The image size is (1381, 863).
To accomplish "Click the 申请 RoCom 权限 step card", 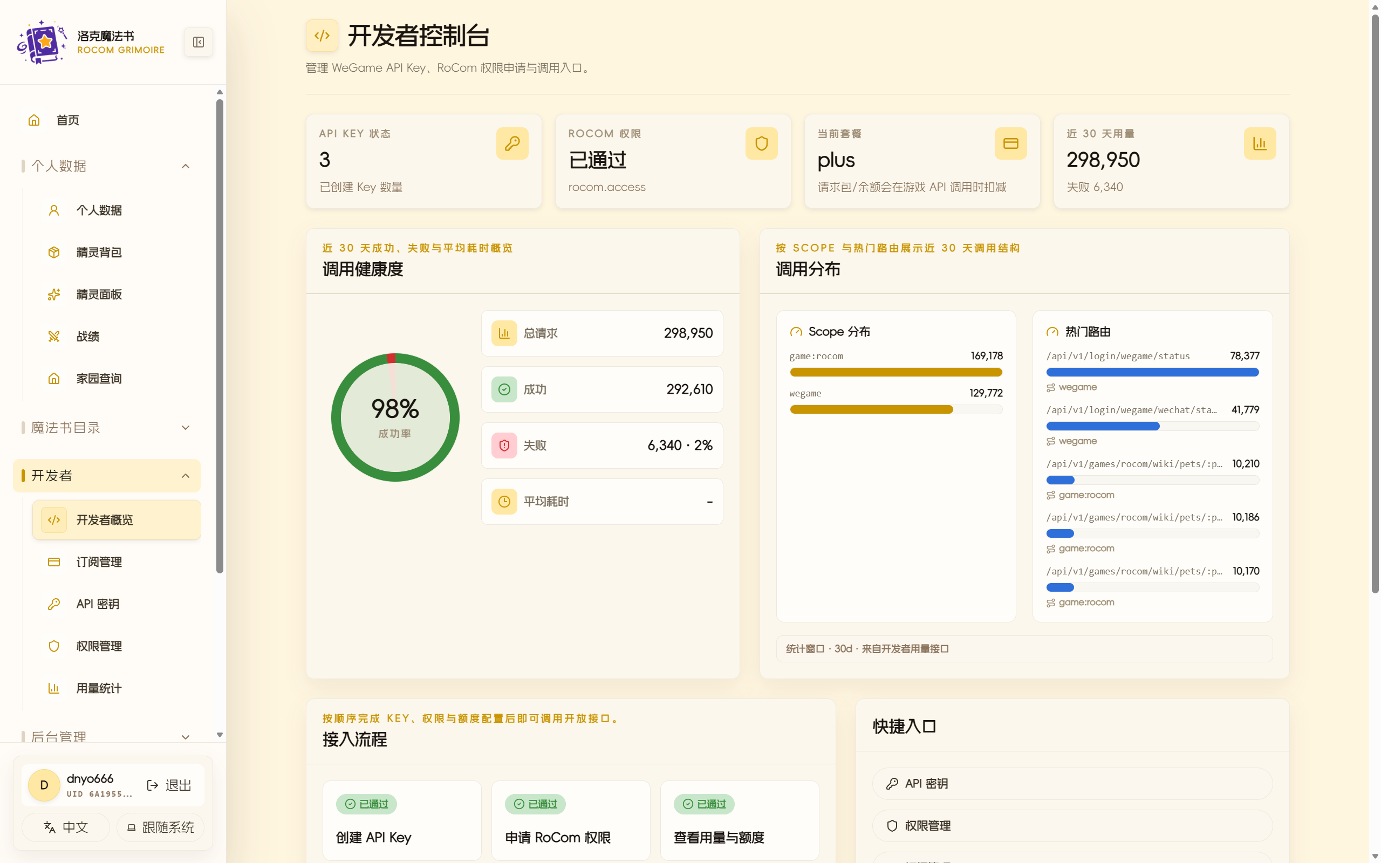I will [x=571, y=821].
